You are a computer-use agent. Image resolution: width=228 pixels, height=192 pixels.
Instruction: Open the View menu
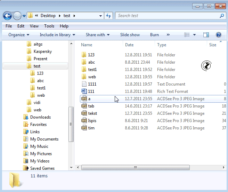34,26
